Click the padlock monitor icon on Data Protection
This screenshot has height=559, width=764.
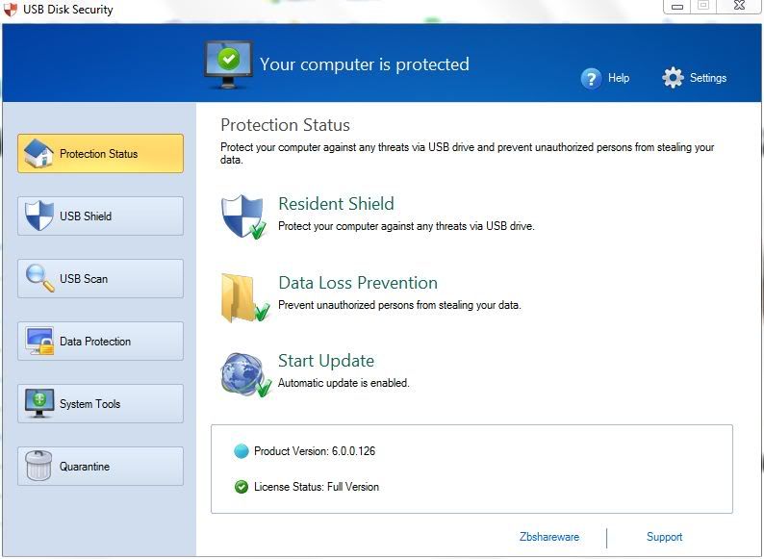[39, 342]
